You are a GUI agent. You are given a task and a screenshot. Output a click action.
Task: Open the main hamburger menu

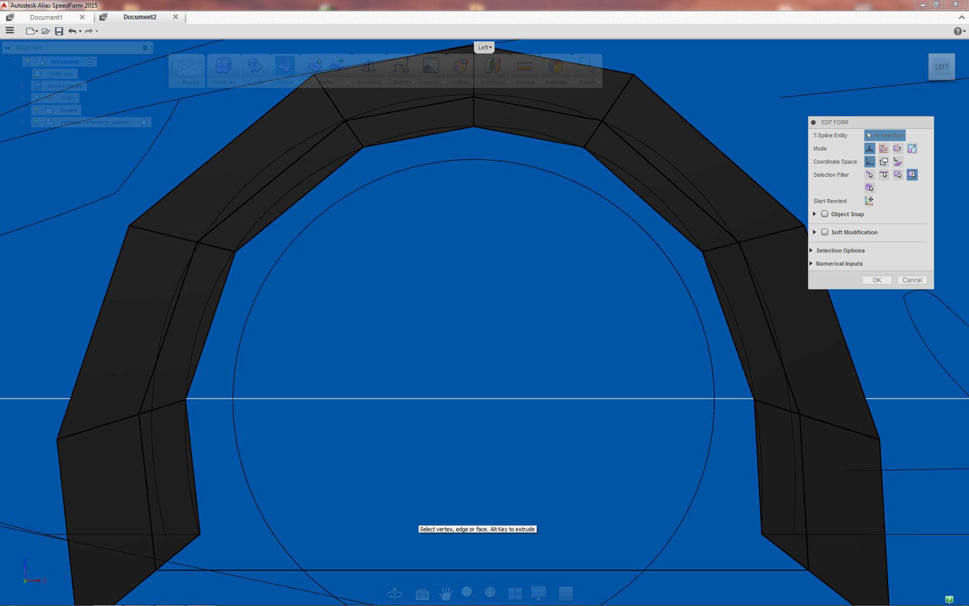(x=10, y=31)
